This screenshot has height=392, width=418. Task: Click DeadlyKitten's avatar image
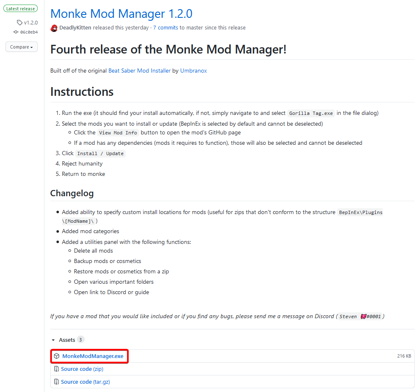click(54, 28)
